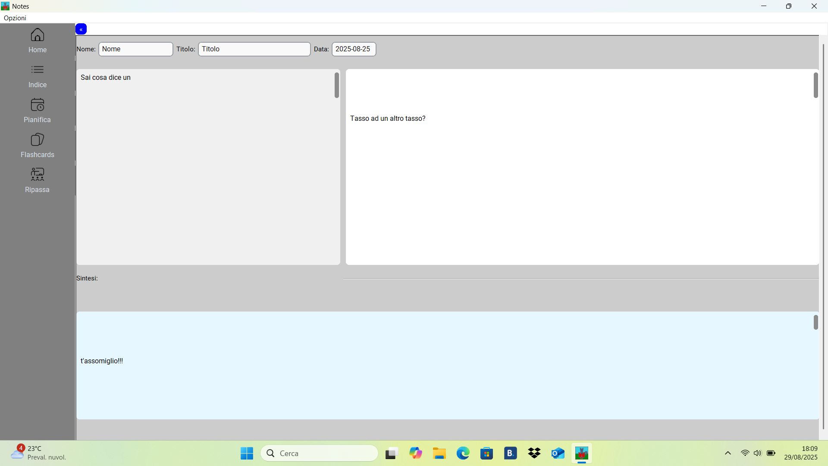Viewport: 828px width, 466px height.
Task: Show hidden system tray icons
Action: (728, 453)
